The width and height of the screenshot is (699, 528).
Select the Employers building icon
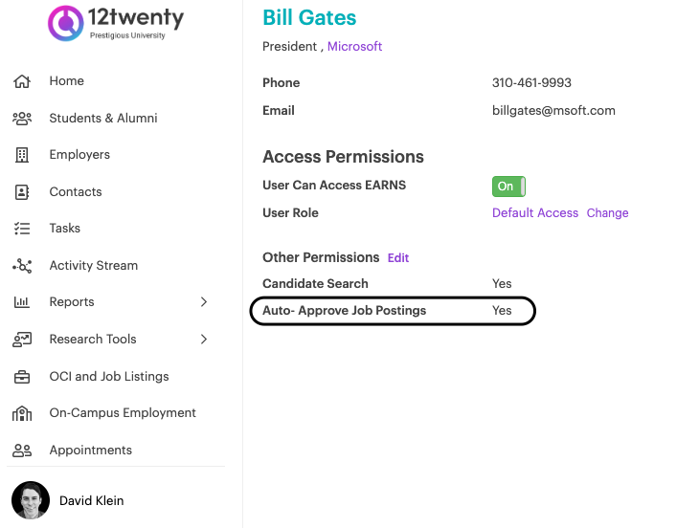[x=22, y=155]
